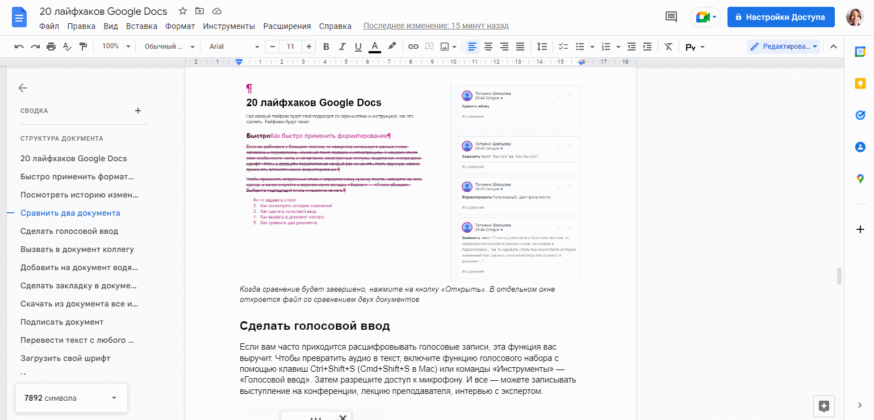This screenshot has height=420, width=874.
Task: Open Contacts side panel
Action: pyautogui.click(x=860, y=147)
